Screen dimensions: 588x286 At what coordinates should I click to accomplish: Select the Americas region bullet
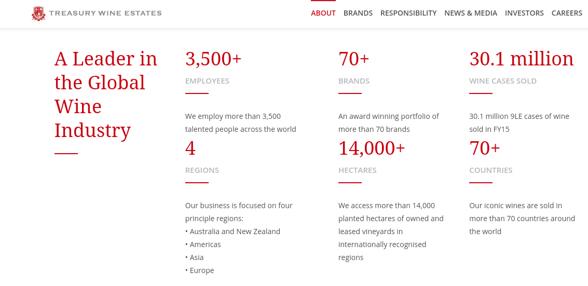[x=205, y=244]
